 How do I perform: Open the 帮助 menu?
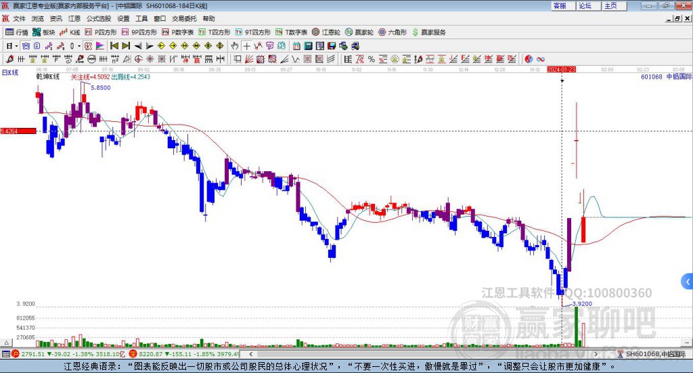pos(208,18)
